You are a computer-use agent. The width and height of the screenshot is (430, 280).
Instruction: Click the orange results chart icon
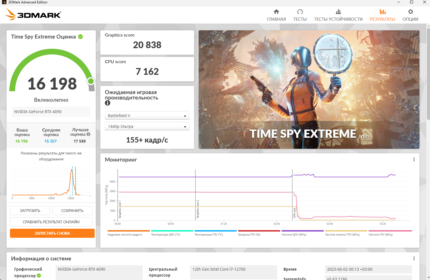pyautogui.click(x=383, y=12)
